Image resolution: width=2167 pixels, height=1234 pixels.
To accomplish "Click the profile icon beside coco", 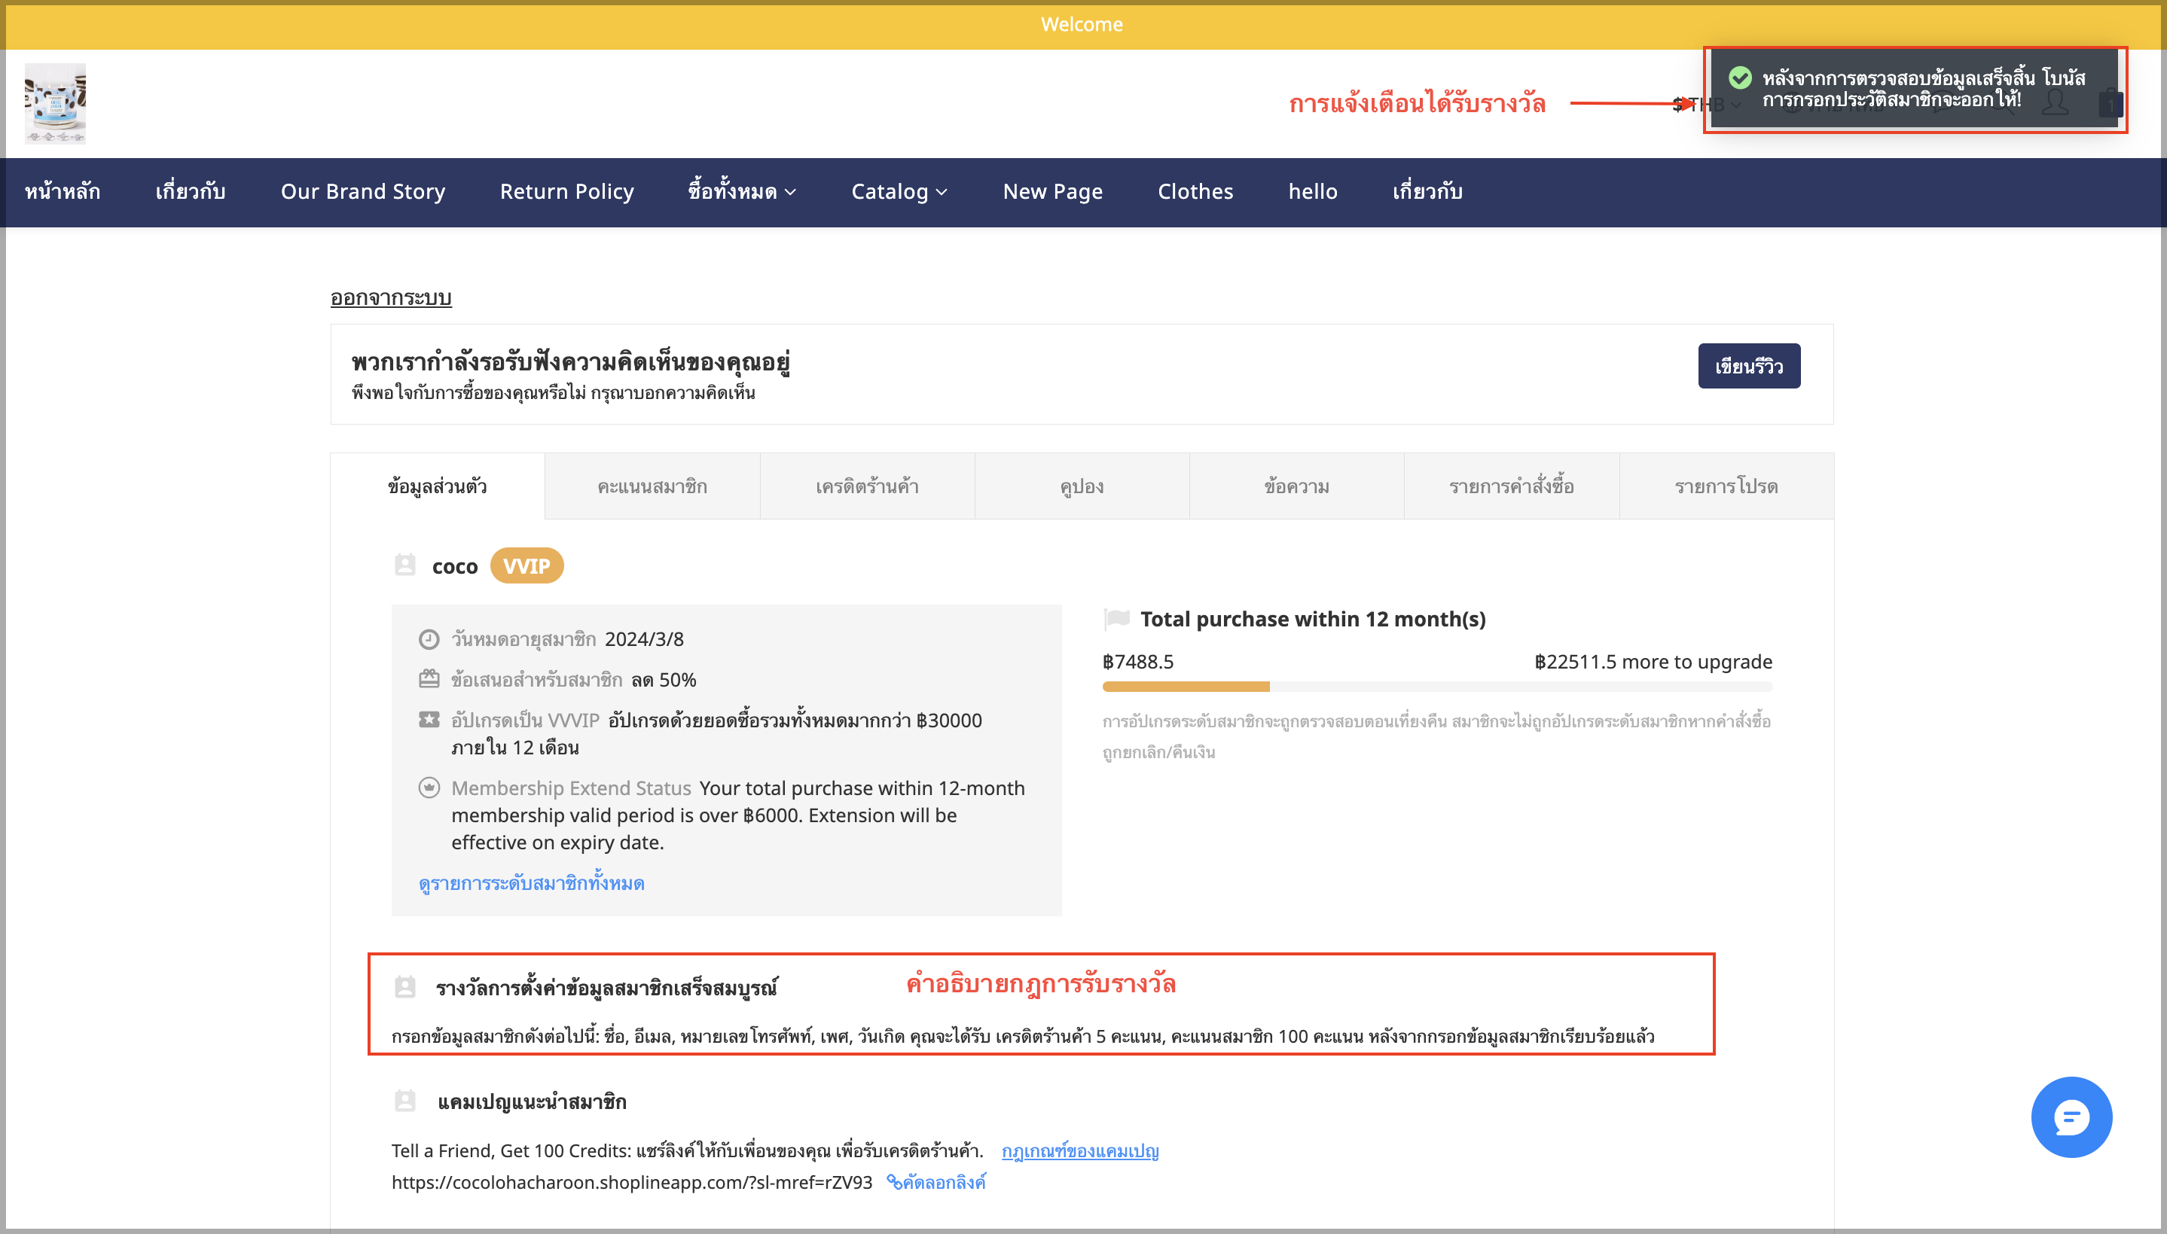I will (x=405, y=565).
